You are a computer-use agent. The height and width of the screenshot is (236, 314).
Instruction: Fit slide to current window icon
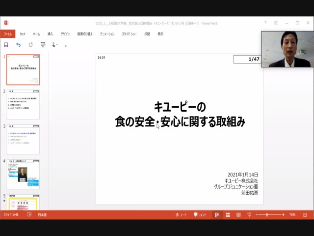click(304, 215)
